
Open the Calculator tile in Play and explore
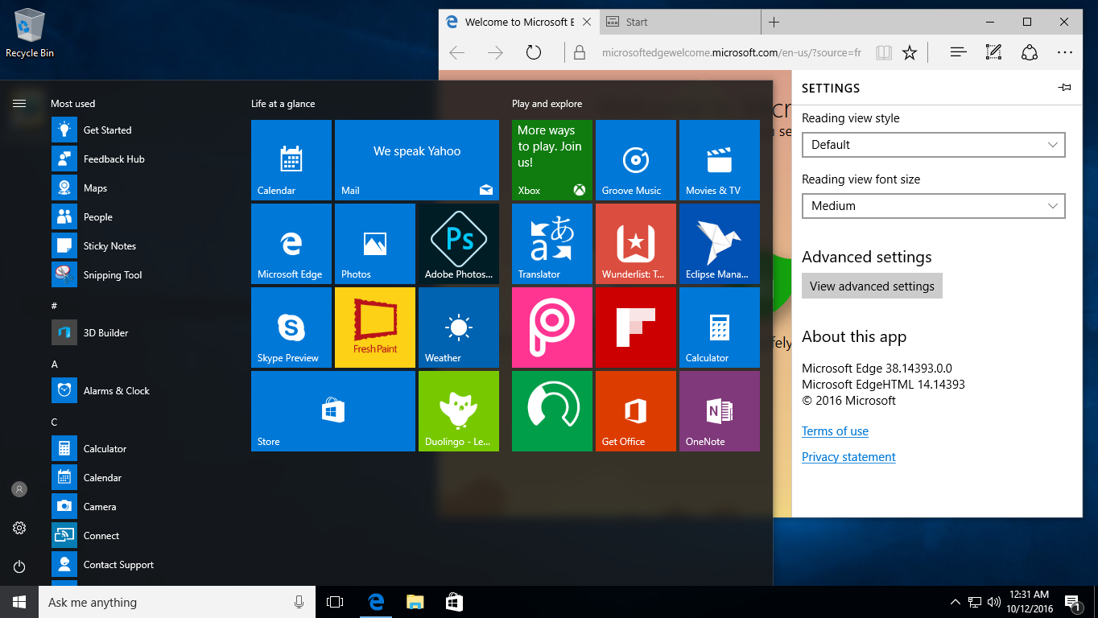click(720, 328)
